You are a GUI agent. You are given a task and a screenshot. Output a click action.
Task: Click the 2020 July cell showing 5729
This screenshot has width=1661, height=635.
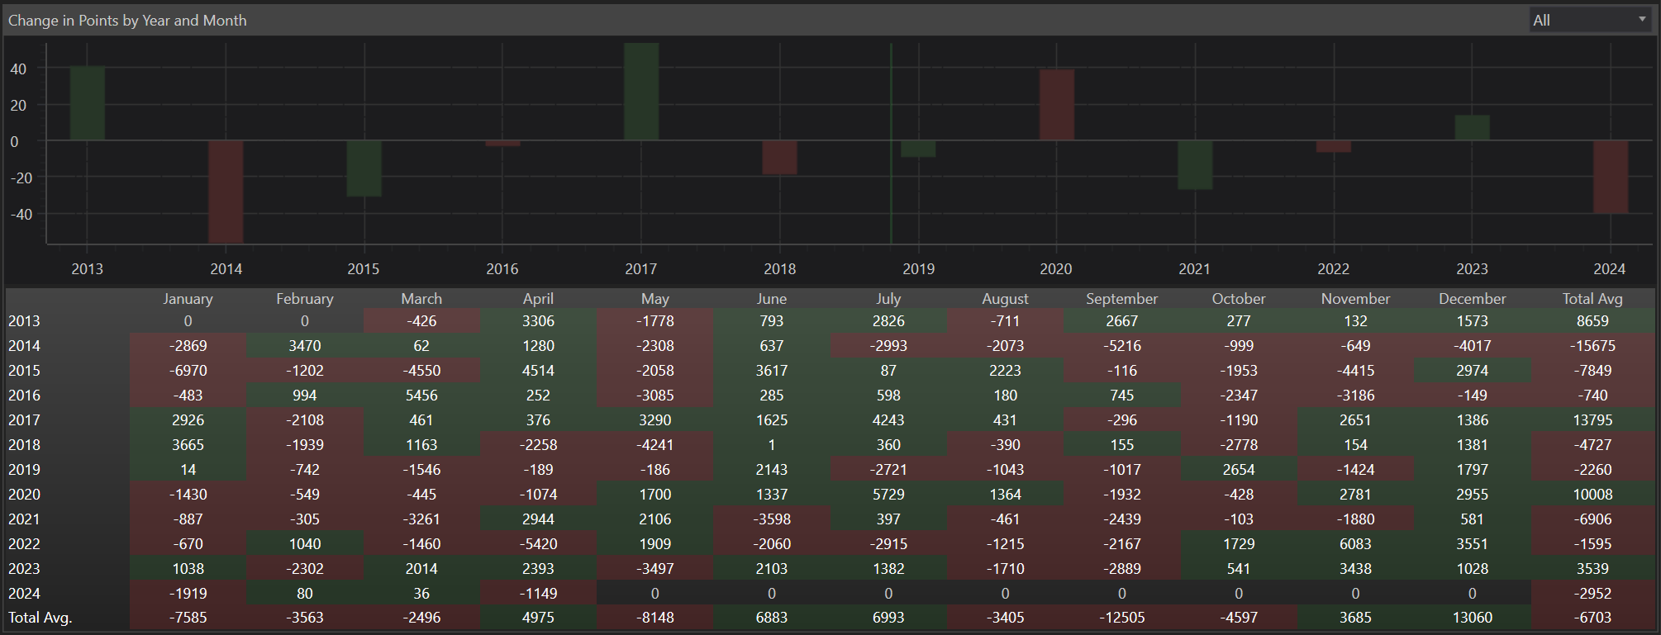(x=888, y=495)
